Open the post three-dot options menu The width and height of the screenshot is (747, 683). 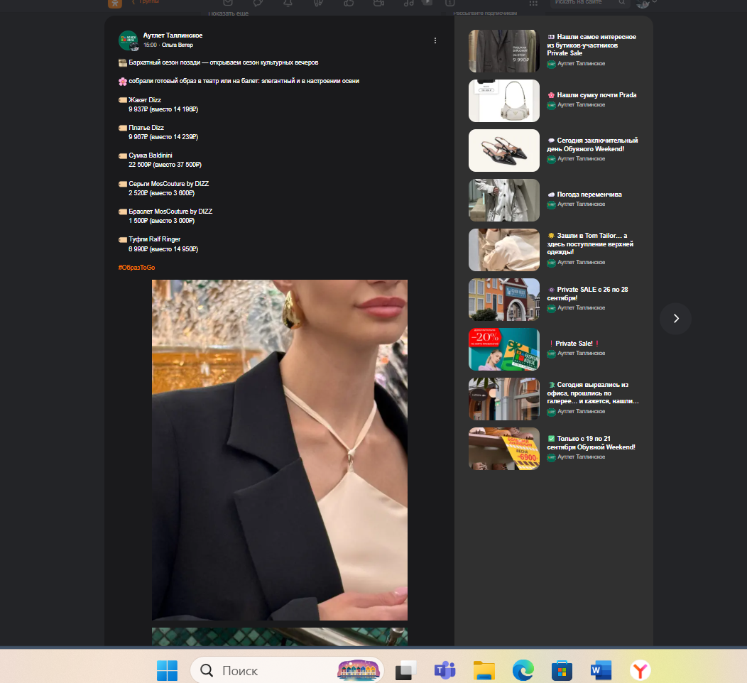(435, 41)
